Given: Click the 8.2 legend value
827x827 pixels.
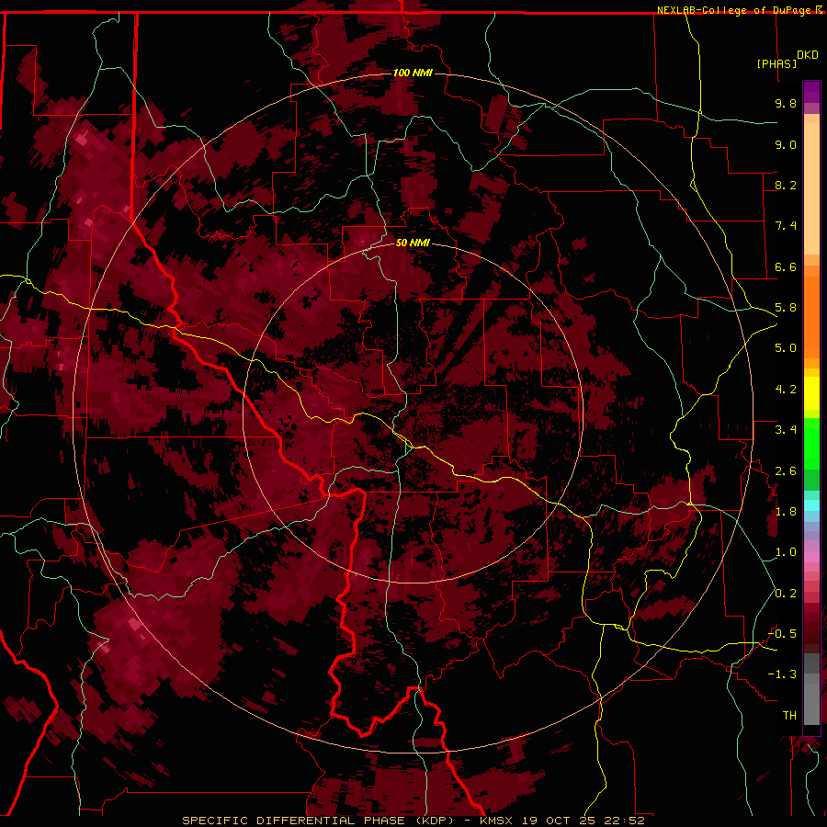Looking at the screenshot, I should click(x=786, y=185).
